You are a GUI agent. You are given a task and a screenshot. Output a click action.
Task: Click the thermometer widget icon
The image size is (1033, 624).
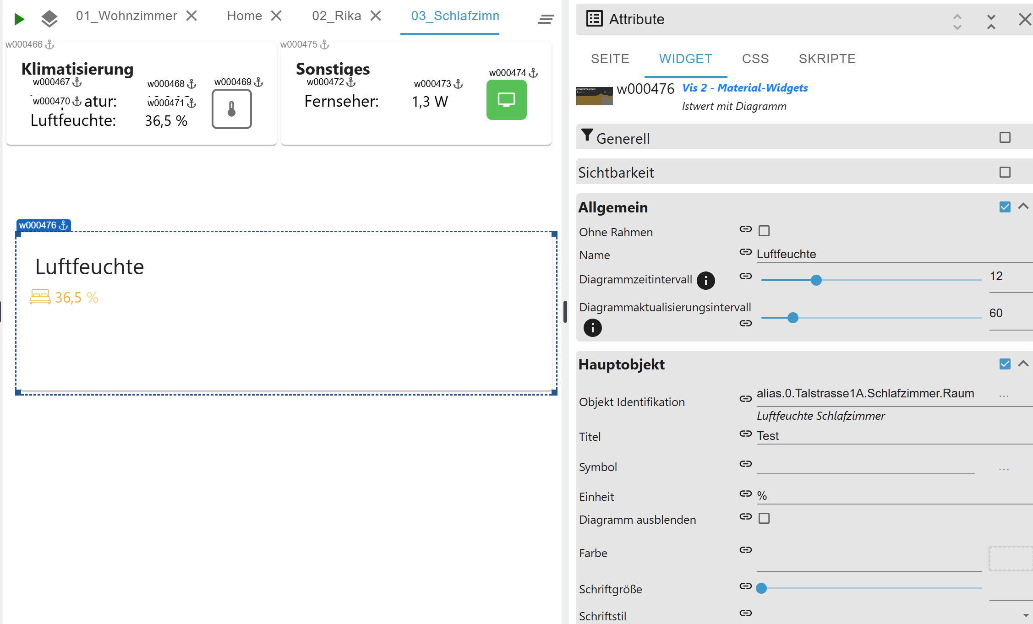coord(232,109)
